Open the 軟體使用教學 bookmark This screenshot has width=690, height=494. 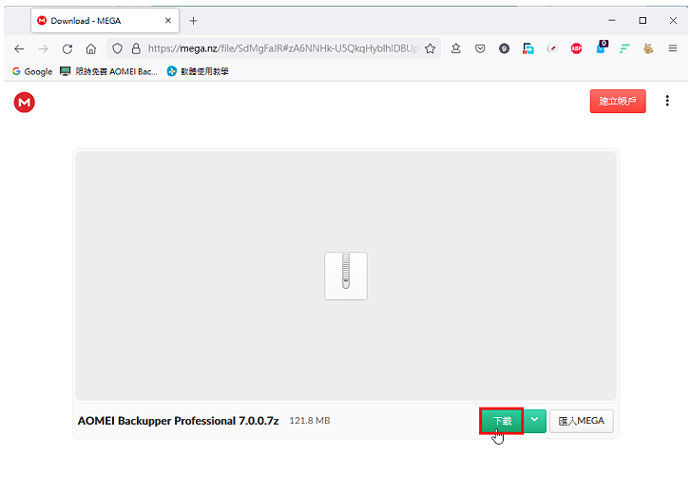point(198,71)
